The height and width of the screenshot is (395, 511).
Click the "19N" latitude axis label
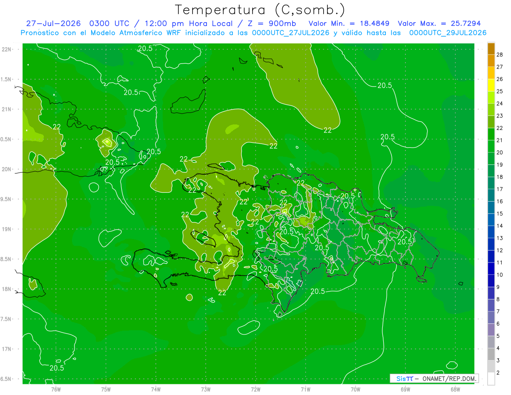(6, 229)
